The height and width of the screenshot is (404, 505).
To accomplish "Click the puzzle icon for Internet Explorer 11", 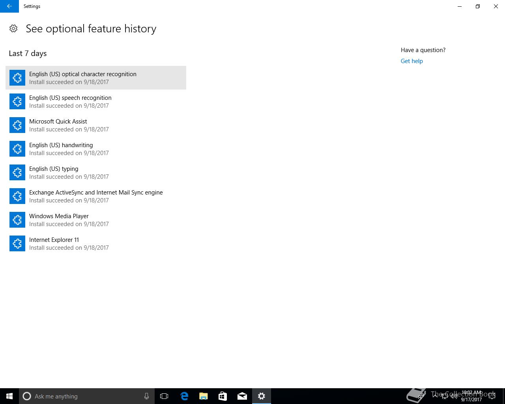I will [17, 243].
